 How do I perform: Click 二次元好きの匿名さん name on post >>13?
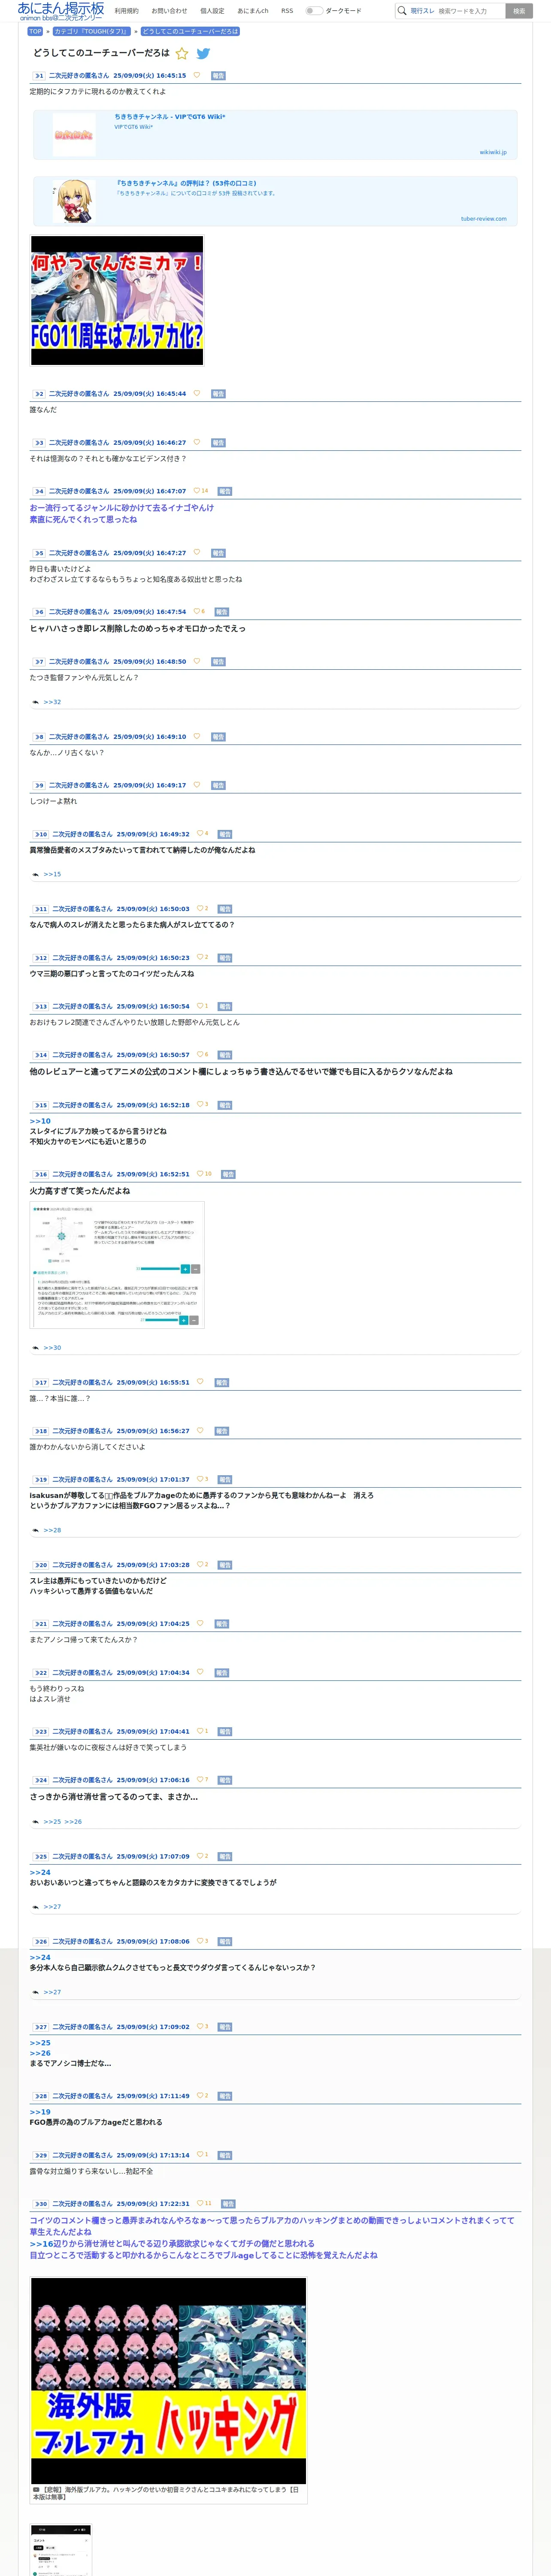pos(82,1006)
